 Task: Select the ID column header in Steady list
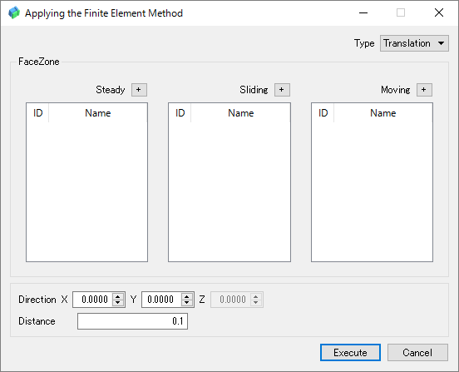click(x=37, y=113)
